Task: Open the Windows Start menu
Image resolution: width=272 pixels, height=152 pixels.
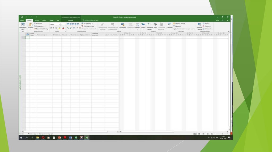Action: click(21, 137)
